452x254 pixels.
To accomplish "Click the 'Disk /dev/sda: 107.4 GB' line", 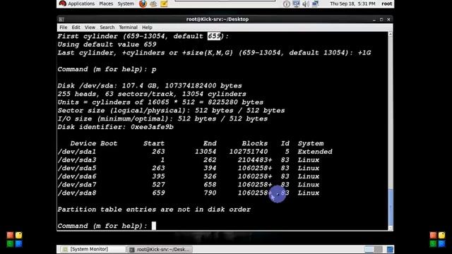I will (150, 86).
